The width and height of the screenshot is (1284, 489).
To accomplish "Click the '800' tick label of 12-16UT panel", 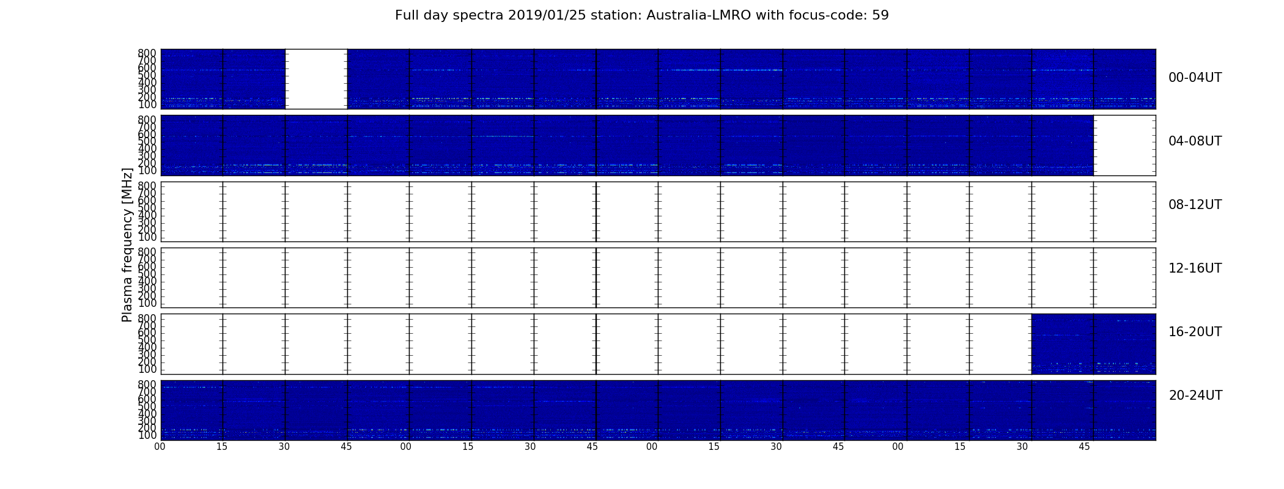I will click(x=147, y=252).
